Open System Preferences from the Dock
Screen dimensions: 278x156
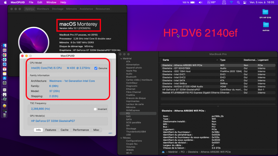[x=5, y=83]
